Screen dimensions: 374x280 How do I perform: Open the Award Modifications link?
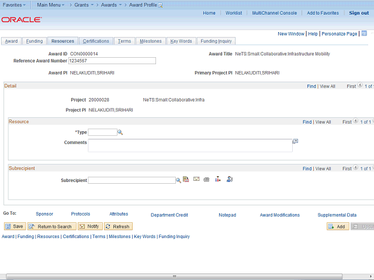[x=279, y=215]
